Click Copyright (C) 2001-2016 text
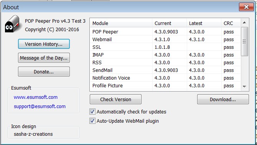This screenshot has height=145, width=257. coord(52,30)
